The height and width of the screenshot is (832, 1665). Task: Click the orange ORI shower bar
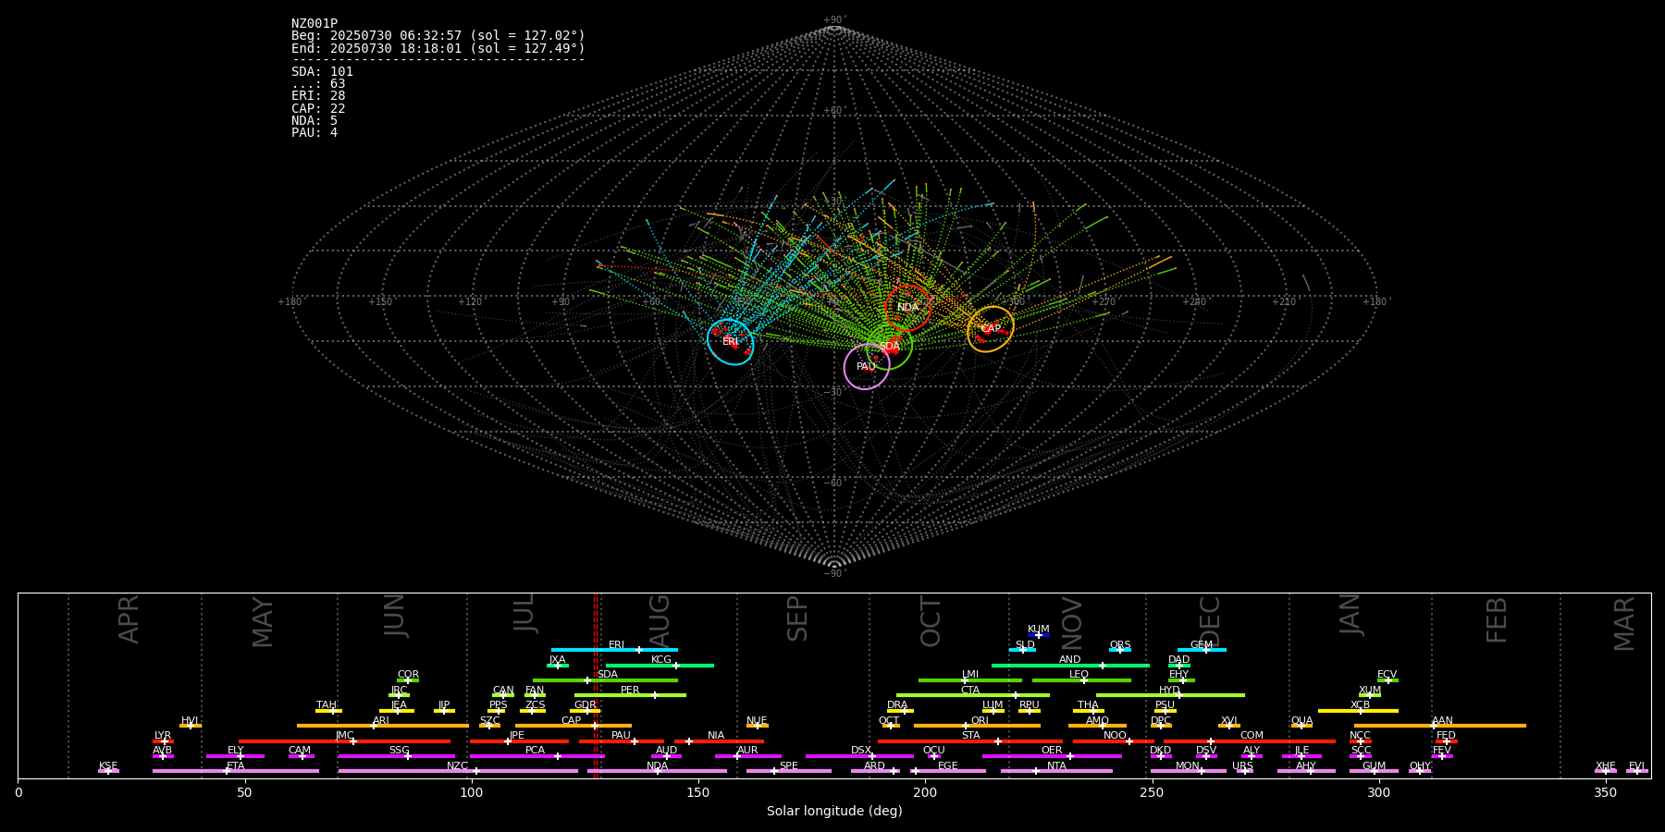click(x=977, y=726)
